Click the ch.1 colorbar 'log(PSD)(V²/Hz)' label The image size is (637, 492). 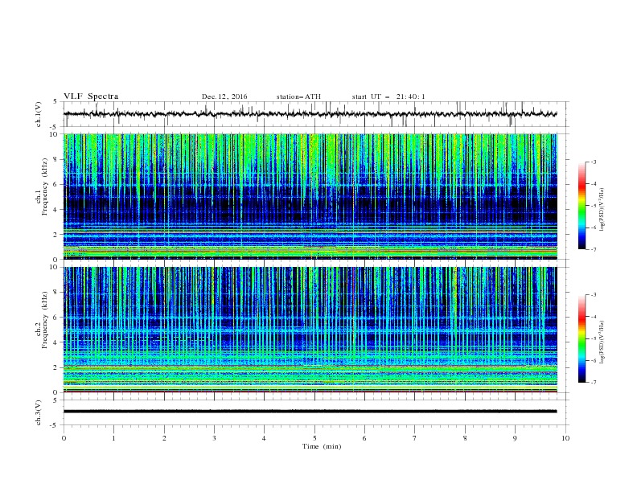coord(602,210)
